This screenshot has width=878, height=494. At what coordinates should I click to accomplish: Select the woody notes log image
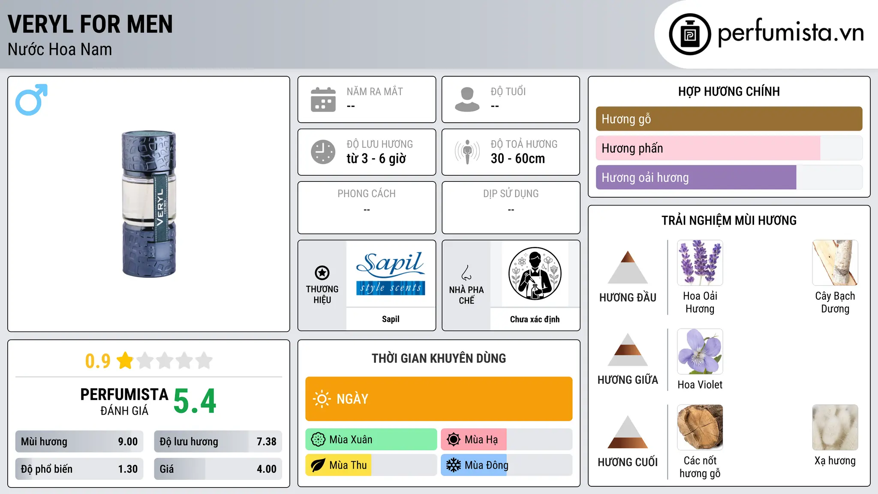click(x=700, y=428)
